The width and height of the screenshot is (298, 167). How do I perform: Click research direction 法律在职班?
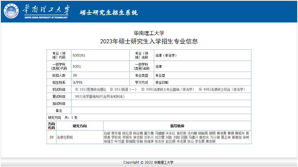[x=65, y=137]
